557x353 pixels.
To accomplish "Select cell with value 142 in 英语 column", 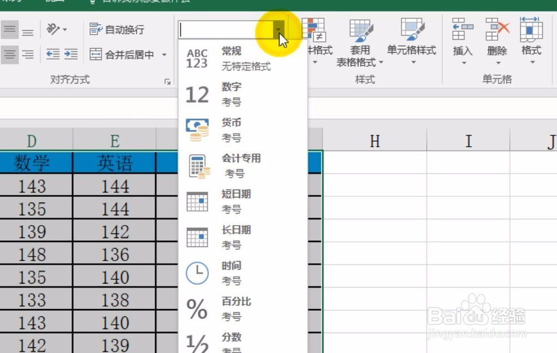I will 114,230.
